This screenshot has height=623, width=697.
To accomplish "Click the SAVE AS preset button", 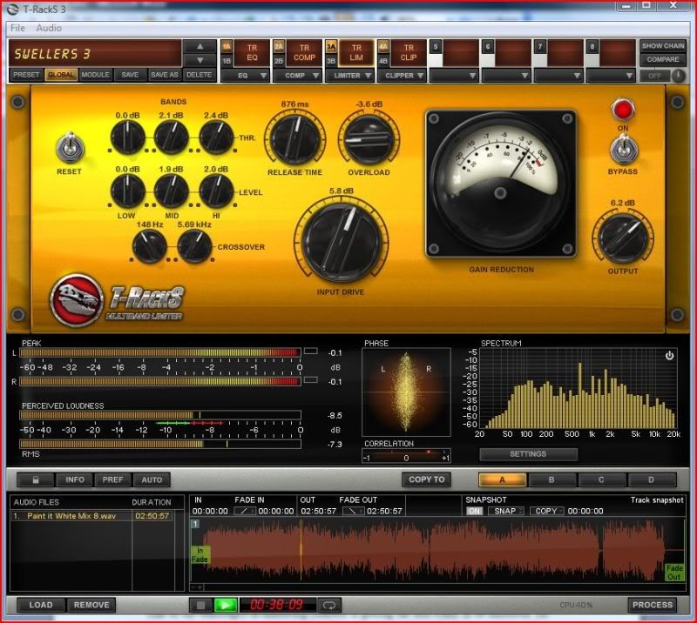I will tap(164, 75).
